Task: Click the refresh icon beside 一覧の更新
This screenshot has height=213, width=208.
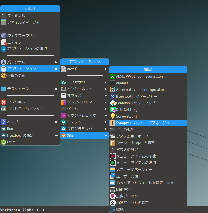Action: 4,75
